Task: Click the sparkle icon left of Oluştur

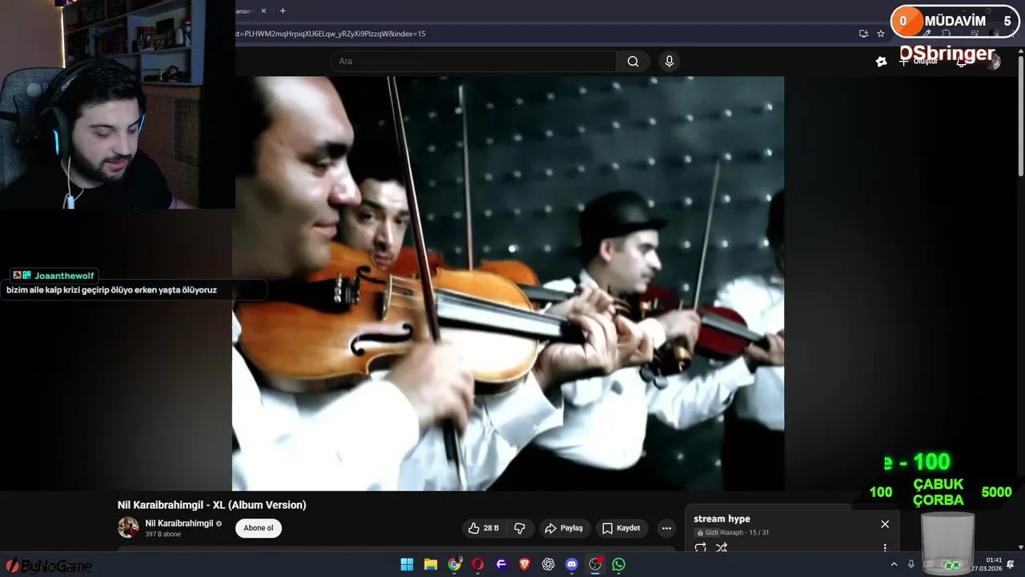Action: (x=882, y=62)
